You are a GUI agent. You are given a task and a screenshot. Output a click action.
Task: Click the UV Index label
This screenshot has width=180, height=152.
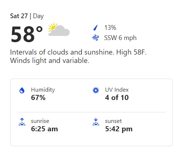117,90
